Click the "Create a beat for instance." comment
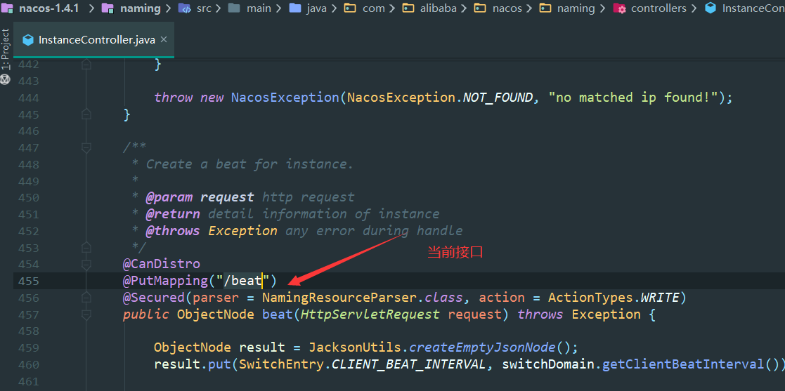 coord(249,164)
